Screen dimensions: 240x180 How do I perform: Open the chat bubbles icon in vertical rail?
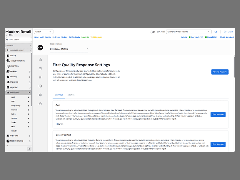pyautogui.click(x=40, y=68)
